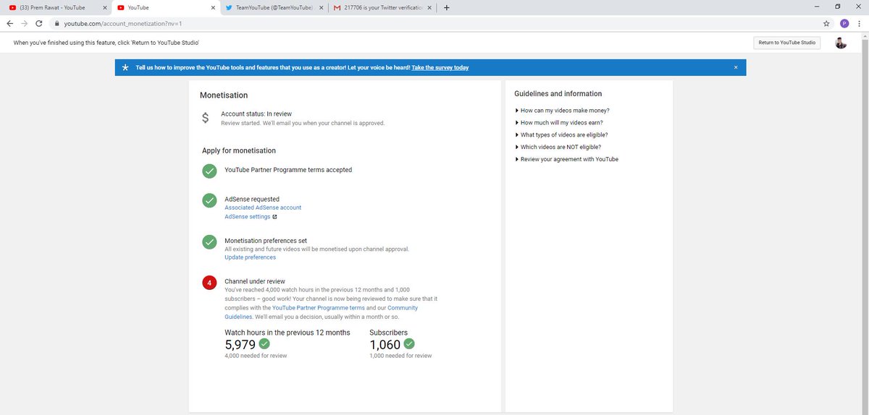
Task: Open the Associated AdSense account link
Action: coord(263,208)
